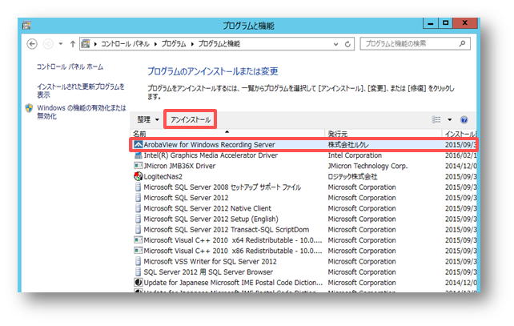Click the SQL Server 2012 Setup (English) icon
This screenshot has width=514, height=326.
(138, 219)
